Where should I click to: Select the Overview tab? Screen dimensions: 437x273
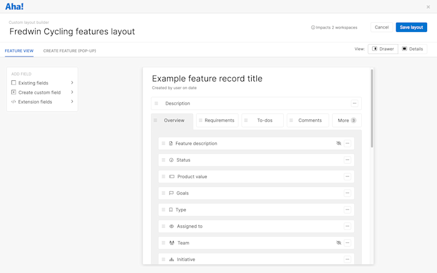[x=174, y=120]
